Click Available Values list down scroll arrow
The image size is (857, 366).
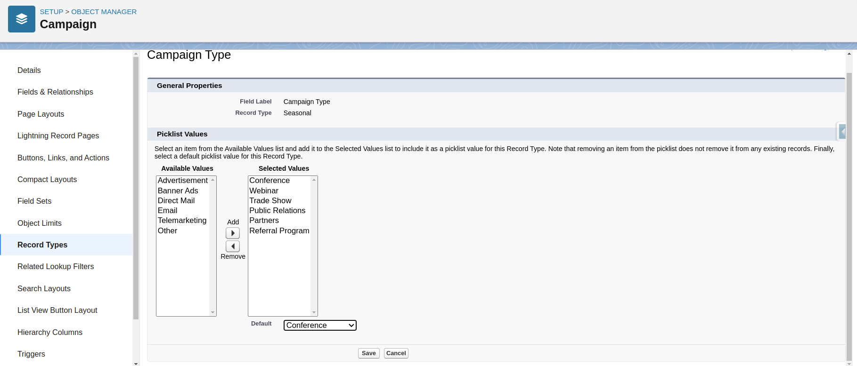pyautogui.click(x=213, y=312)
